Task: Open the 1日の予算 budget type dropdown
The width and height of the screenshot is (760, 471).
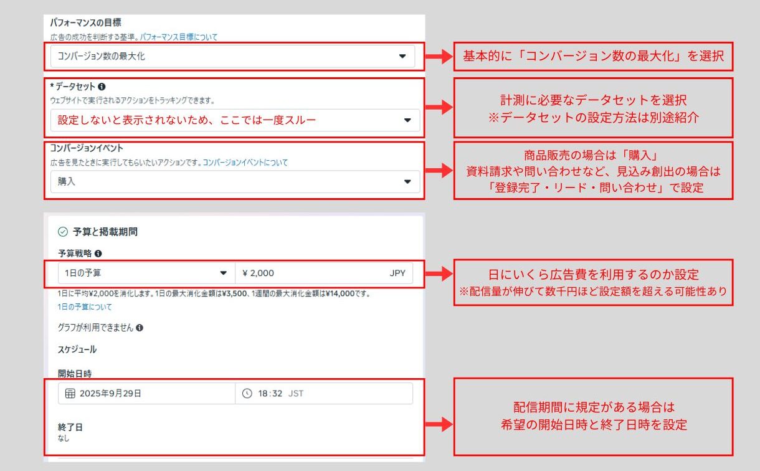Action: coord(146,273)
